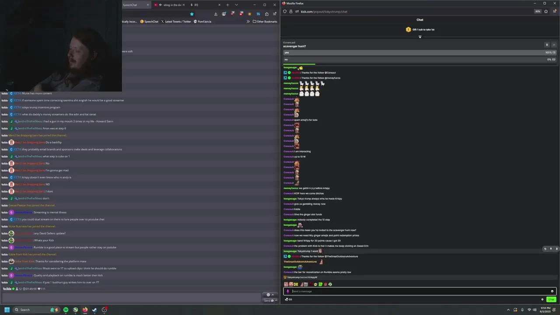Open Steam from the taskbar
The width and height of the screenshot is (560, 315).
pyautogui.click(x=94, y=310)
